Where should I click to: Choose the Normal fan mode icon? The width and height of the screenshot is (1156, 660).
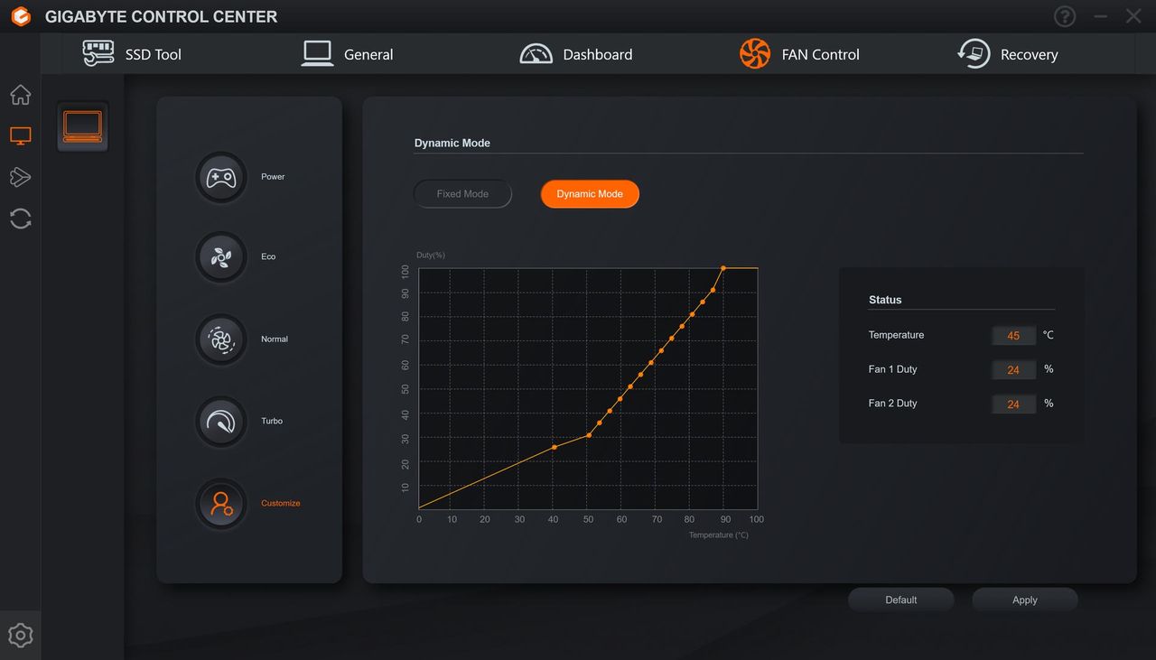coord(221,339)
